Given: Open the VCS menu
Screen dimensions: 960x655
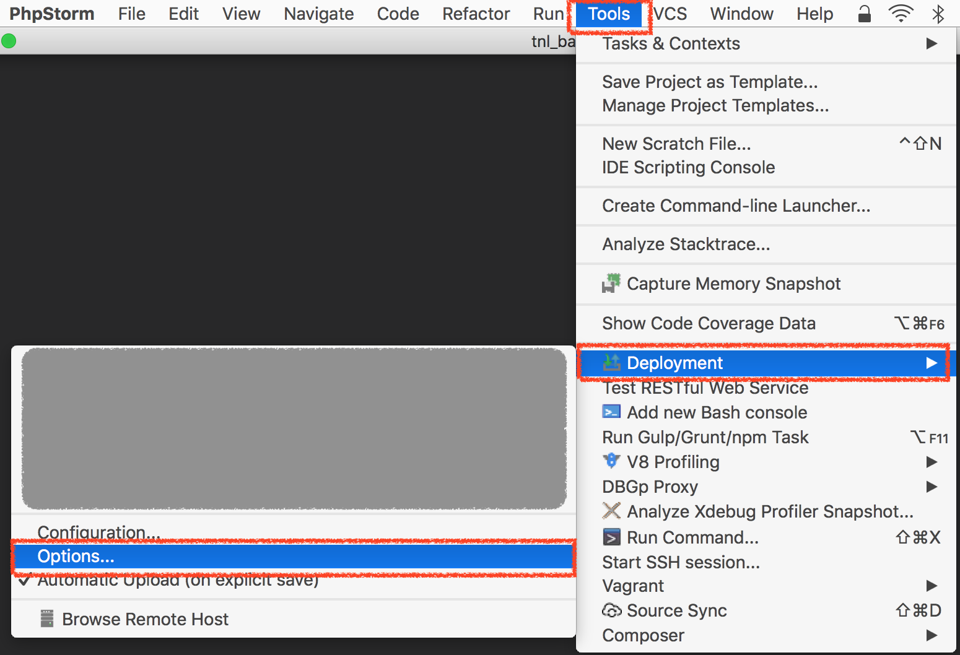Looking at the screenshot, I should (x=670, y=14).
